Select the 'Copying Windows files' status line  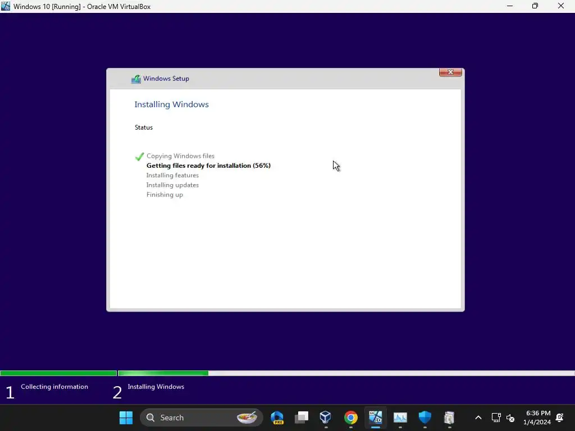click(x=180, y=156)
